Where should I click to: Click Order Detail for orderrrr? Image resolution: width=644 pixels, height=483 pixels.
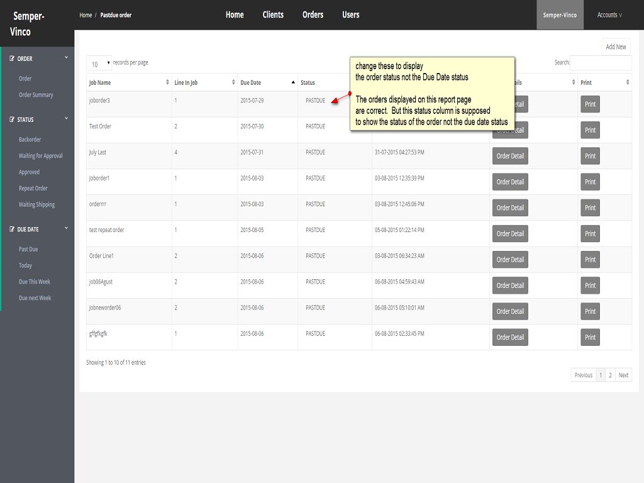click(510, 208)
